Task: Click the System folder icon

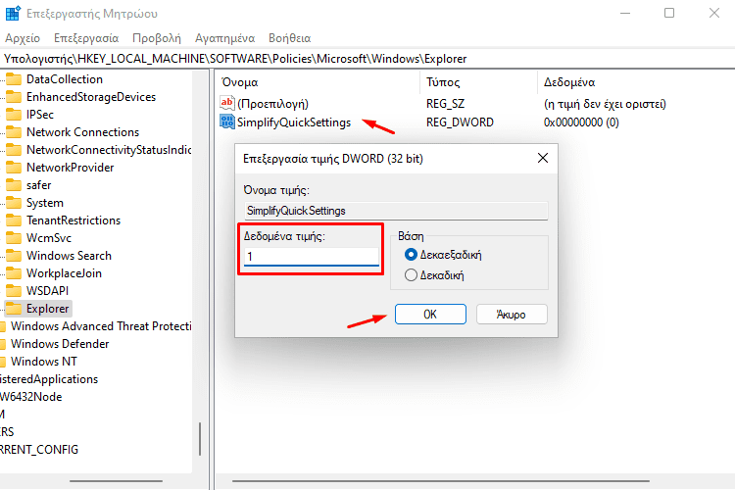Action: (14, 203)
